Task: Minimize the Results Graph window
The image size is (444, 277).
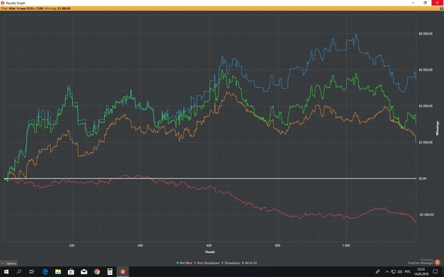Action: [413, 3]
